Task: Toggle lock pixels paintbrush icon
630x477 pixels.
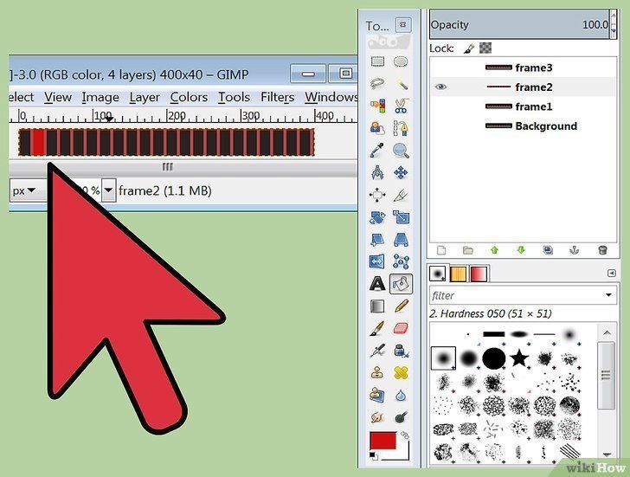Action: [468, 48]
